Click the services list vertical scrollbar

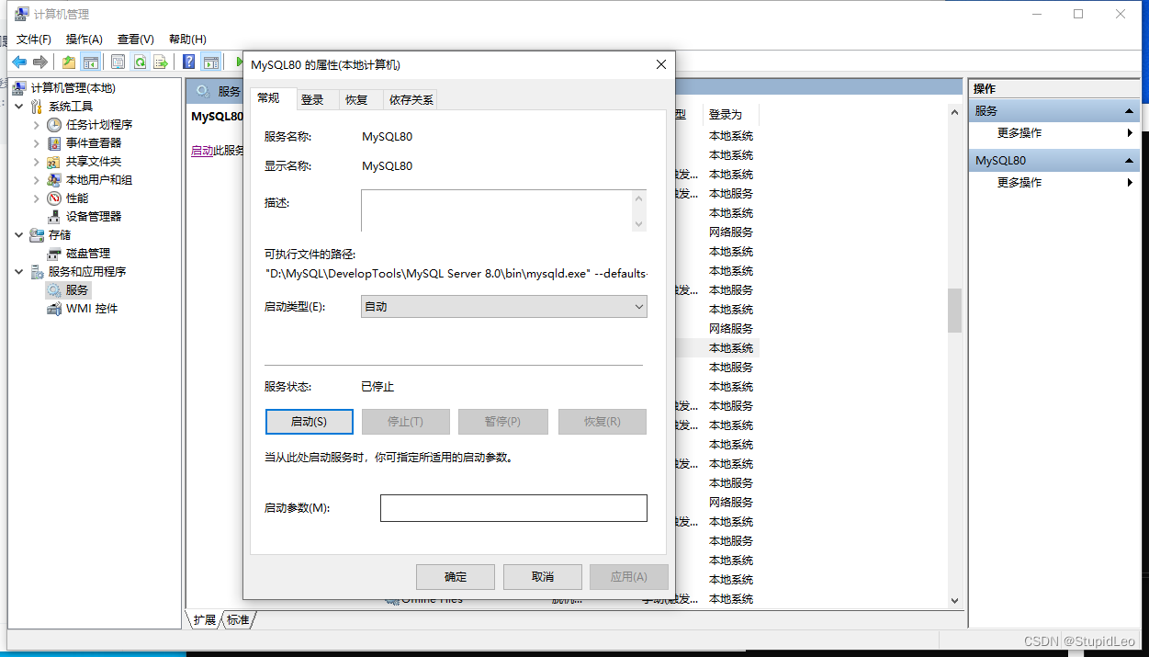(953, 311)
